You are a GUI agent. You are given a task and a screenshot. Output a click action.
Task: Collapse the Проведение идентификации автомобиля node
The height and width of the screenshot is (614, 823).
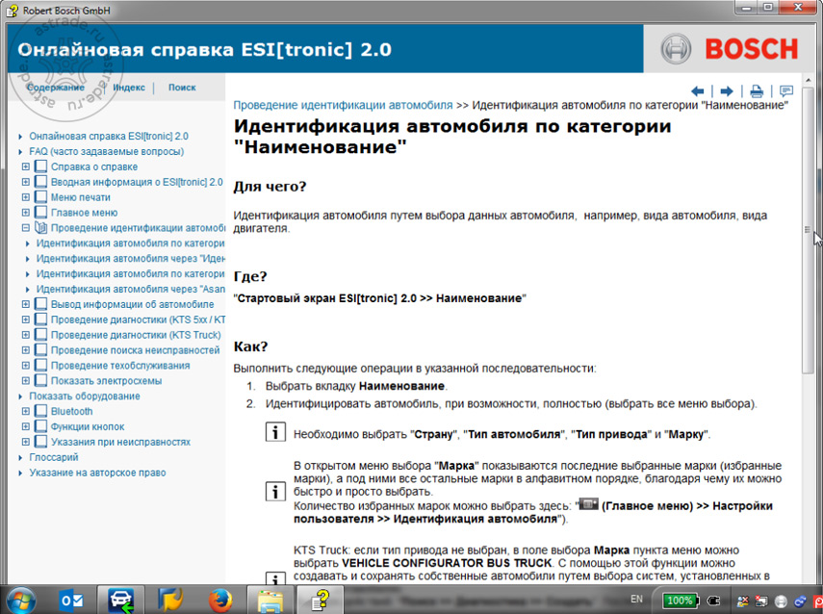[x=25, y=227]
